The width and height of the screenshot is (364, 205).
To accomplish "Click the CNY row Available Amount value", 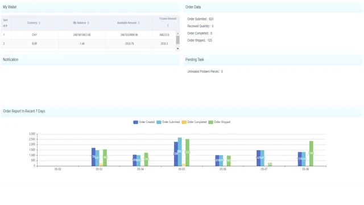I will point(129,35).
